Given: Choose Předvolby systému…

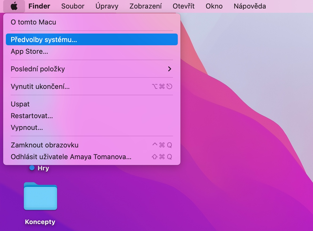Looking at the screenshot, I should pos(92,40).
